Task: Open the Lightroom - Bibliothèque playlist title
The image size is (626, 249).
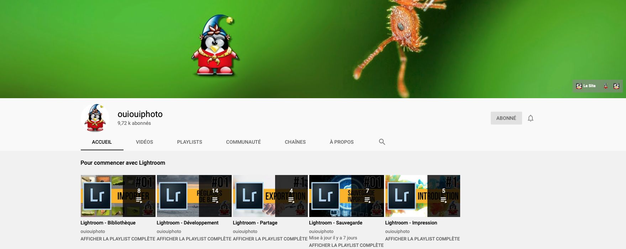Action: [108, 223]
